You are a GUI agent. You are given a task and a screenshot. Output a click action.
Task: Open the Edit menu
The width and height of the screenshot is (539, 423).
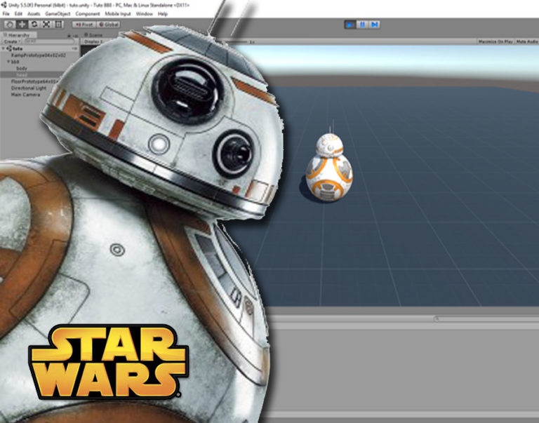pos(18,14)
